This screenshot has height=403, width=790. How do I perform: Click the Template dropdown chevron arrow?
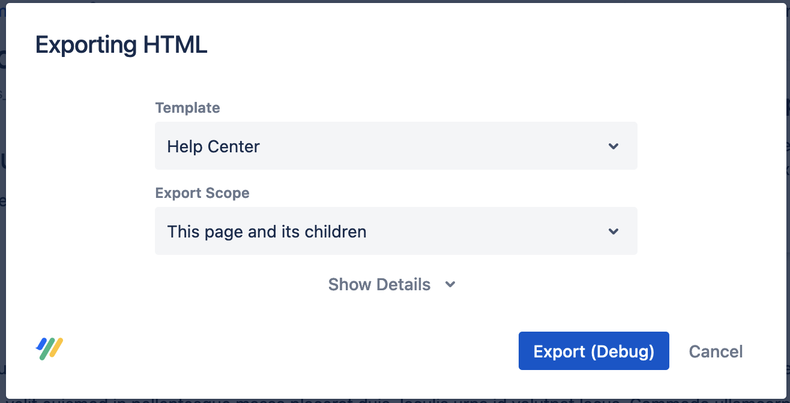(613, 146)
